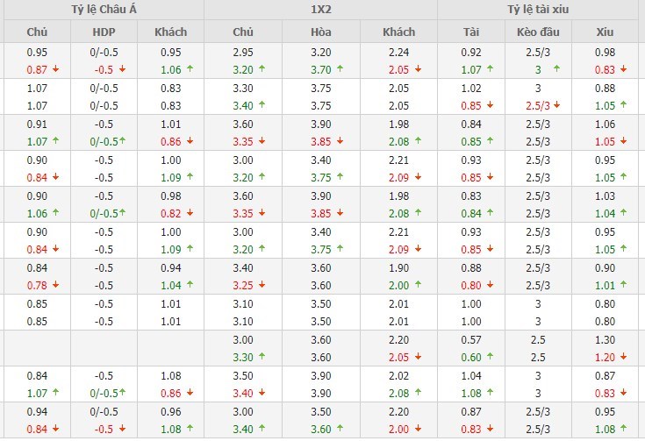
Task: Select the Tỷ lệ tài xỉu header
Action: (x=541, y=11)
